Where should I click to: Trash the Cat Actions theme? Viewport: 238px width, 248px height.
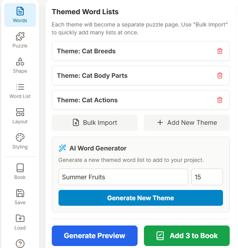(220, 100)
